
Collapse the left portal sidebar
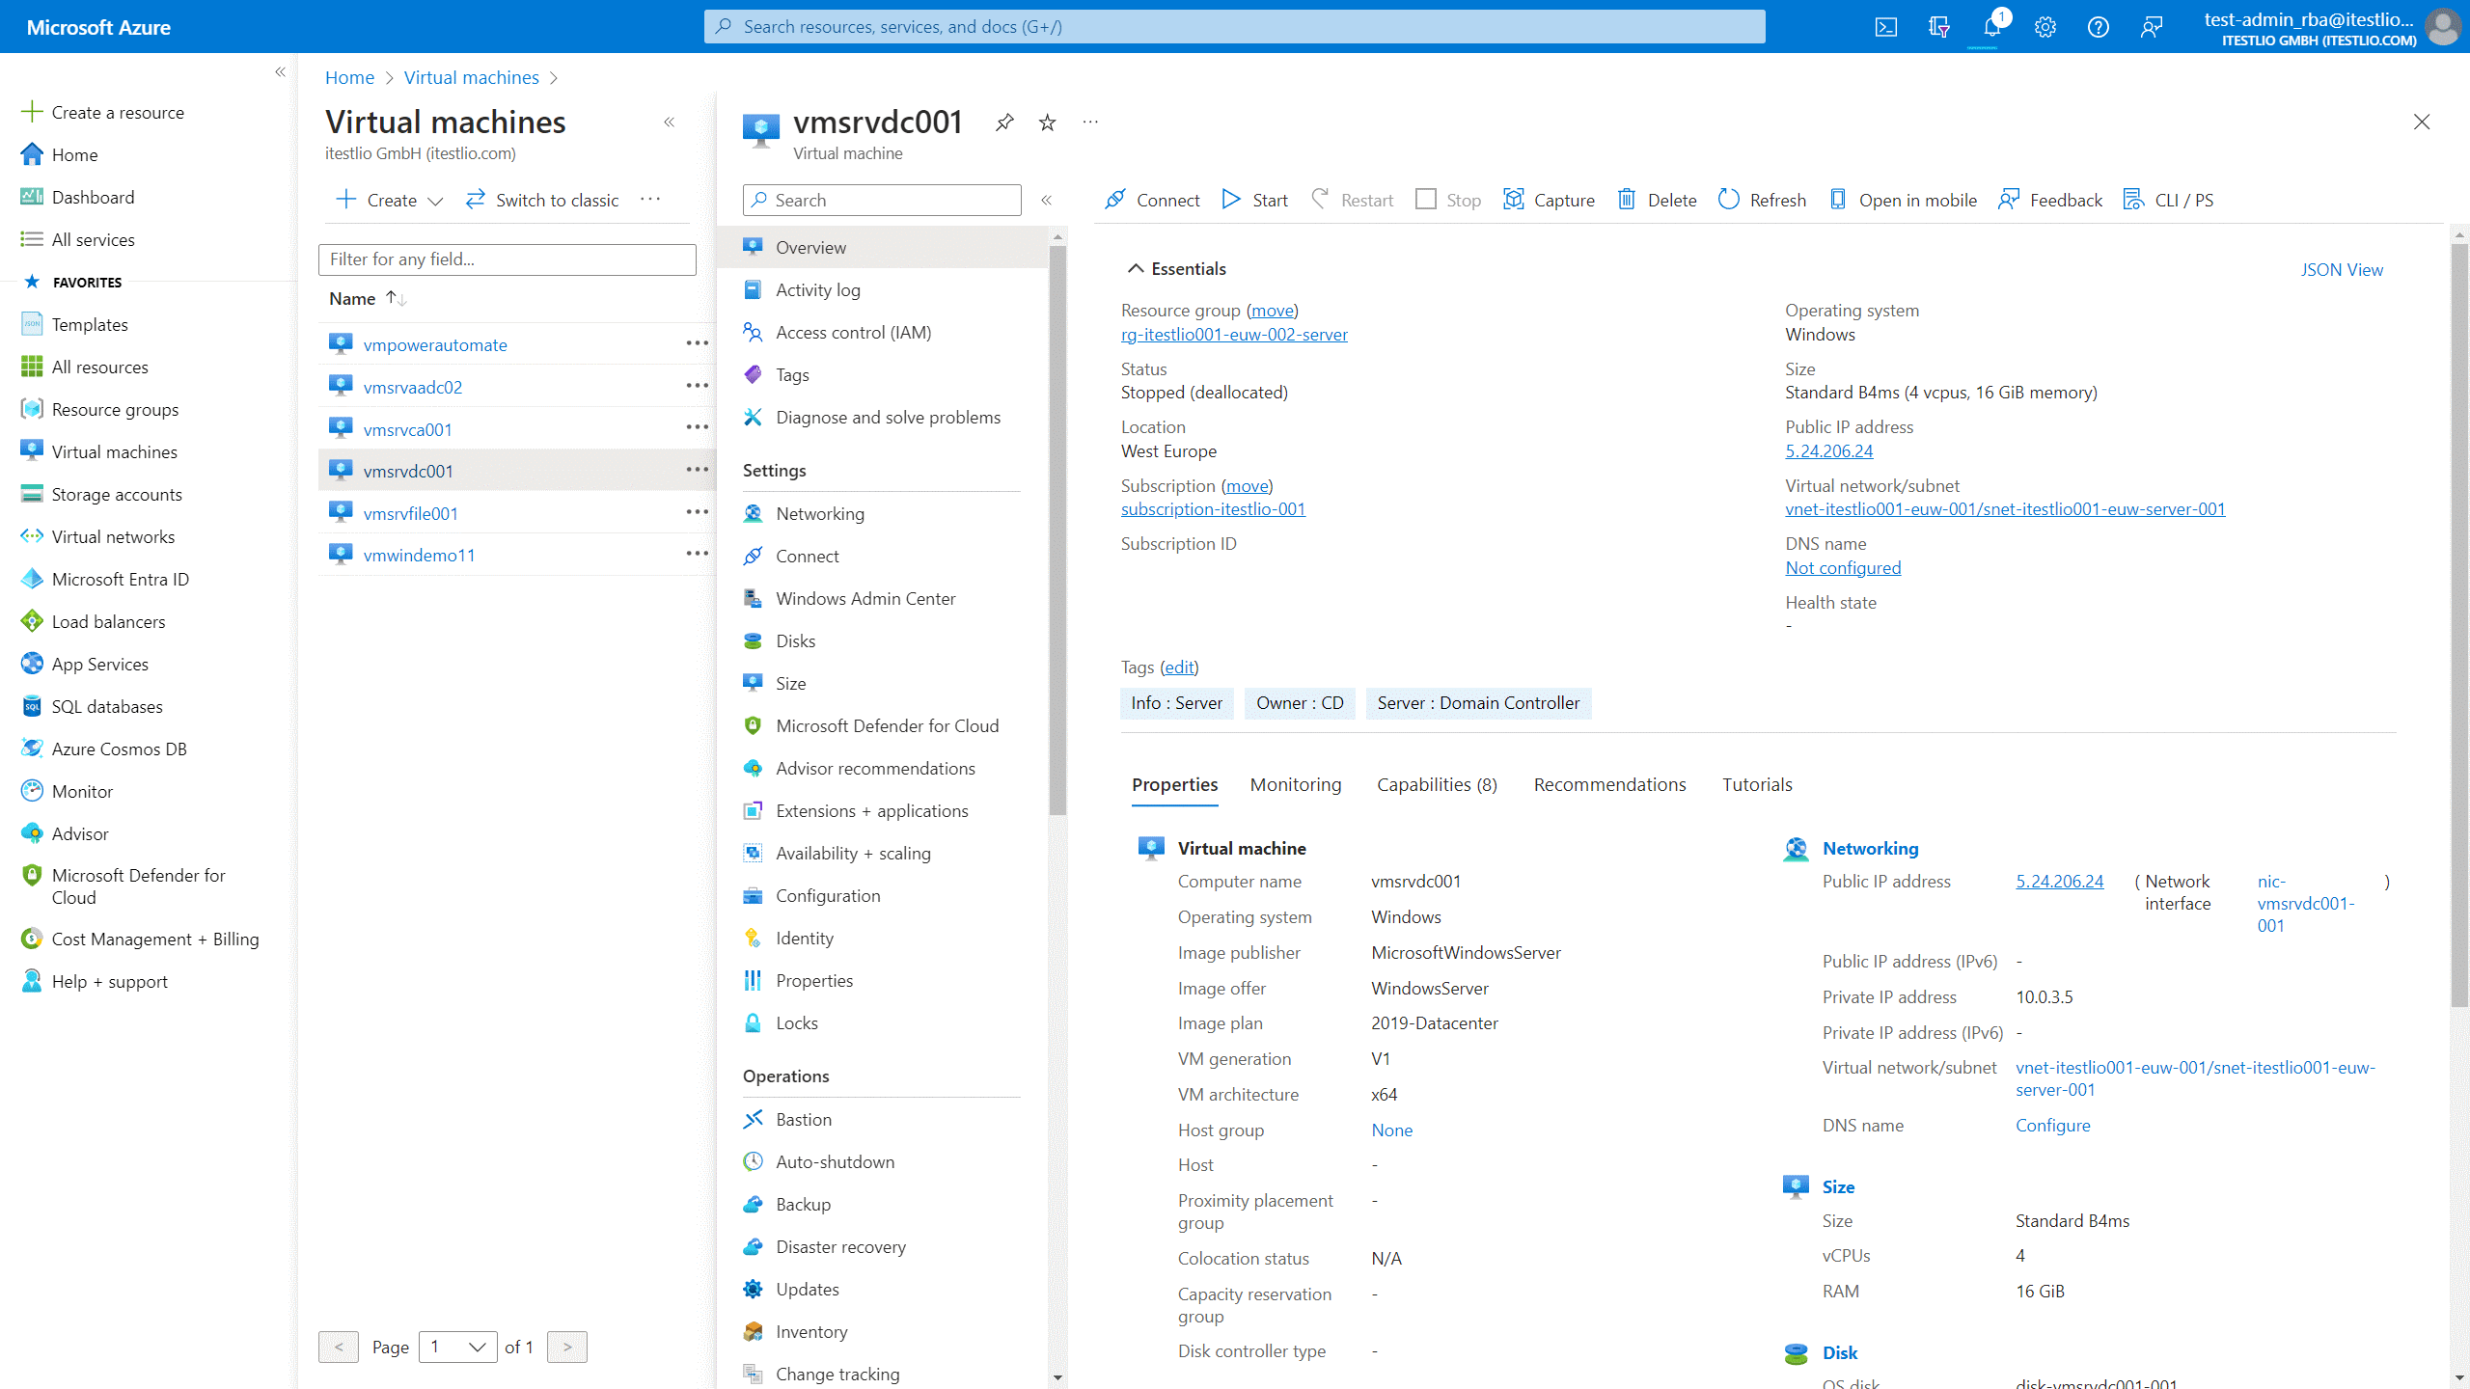[280, 71]
